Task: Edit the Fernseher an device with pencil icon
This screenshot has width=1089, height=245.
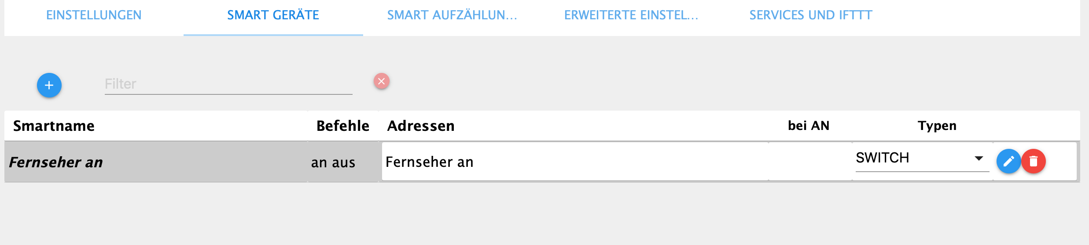Action: (1008, 162)
